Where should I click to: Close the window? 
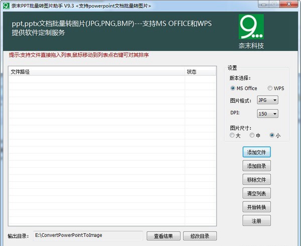click(289, 4)
